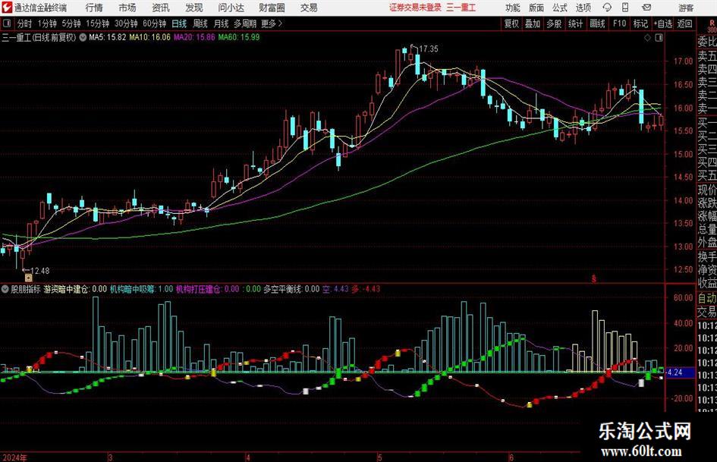
Task: Click the MA20: 15.86 label
Action: [194, 37]
